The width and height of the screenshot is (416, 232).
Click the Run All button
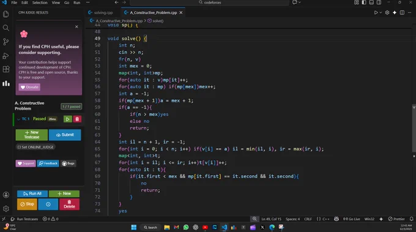click(32, 193)
